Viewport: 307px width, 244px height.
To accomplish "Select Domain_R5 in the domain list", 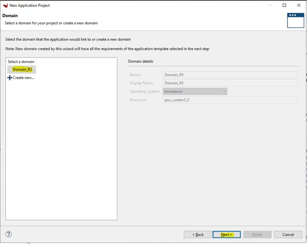I will point(22,69).
